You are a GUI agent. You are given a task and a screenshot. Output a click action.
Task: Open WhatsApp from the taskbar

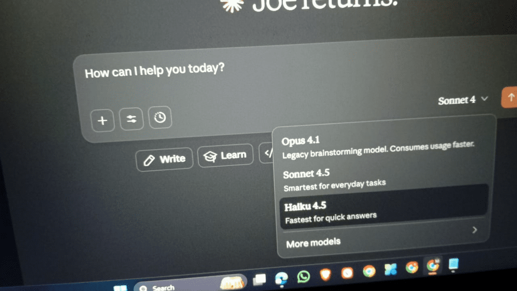click(x=303, y=276)
